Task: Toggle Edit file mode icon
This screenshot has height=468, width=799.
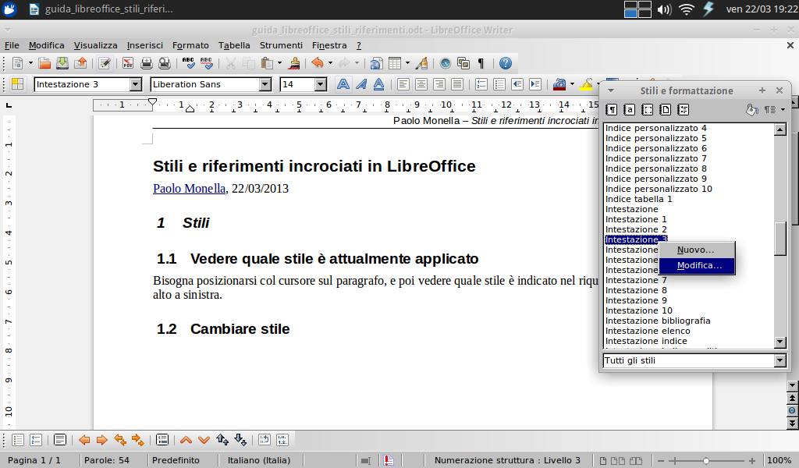Action: (105, 63)
